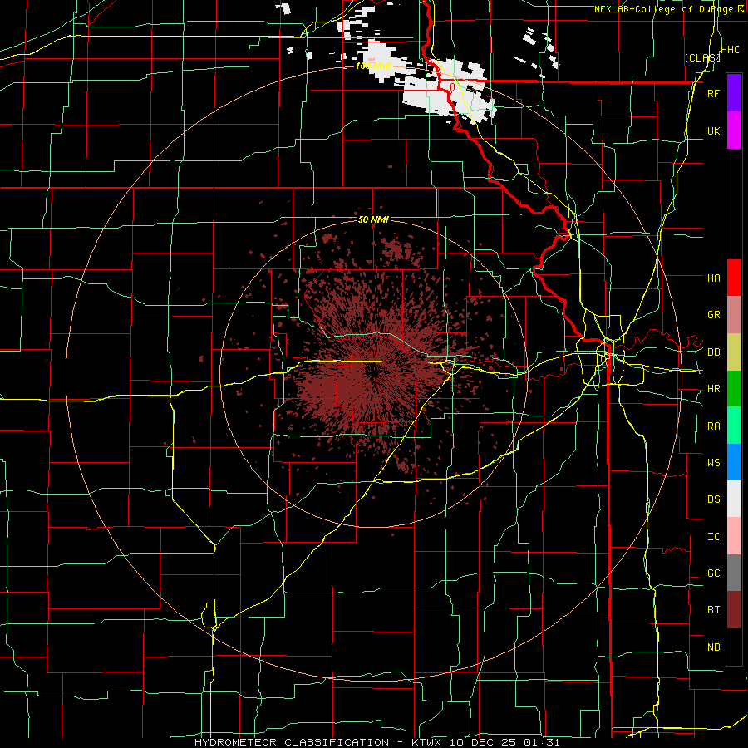This screenshot has width=748, height=748.
Task: Click the 100 NMI range ring label
Action: tap(373, 66)
